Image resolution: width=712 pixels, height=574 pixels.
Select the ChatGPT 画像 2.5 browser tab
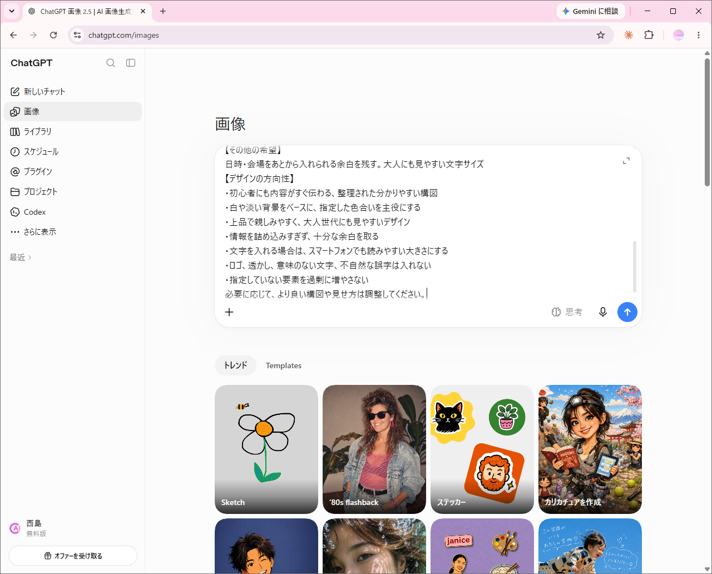pos(86,11)
